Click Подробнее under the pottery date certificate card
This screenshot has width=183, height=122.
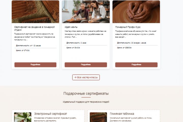click(35, 65)
